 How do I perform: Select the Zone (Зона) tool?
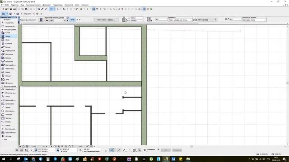point(9,80)
